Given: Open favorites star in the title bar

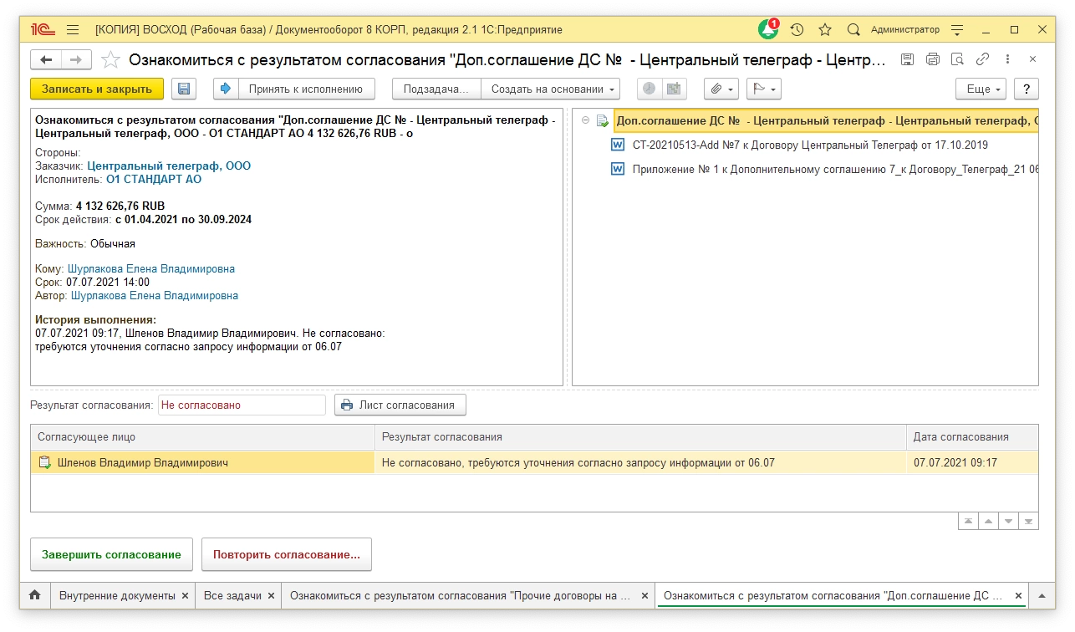Looking at the screenshot, I should tap(825, 29).
